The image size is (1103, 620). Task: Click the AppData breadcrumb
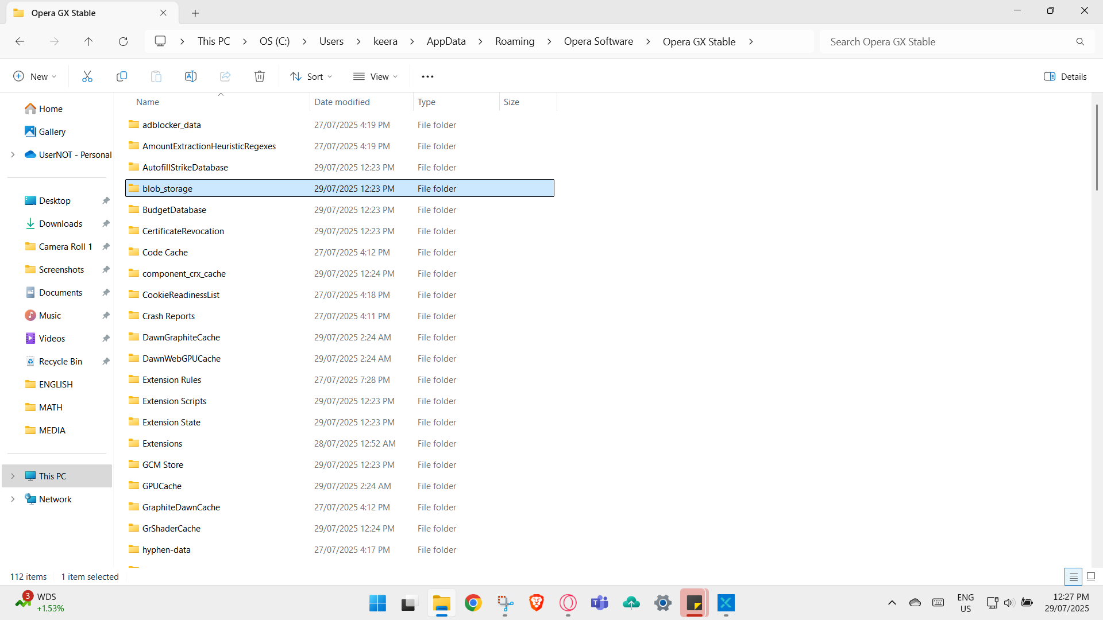(x=446, y=41)
